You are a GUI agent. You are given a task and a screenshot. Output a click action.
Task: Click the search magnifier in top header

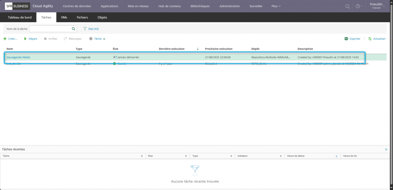pos(348,6)
